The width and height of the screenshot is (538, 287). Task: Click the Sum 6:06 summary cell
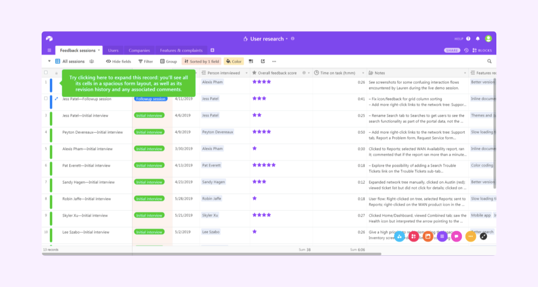(x=357, y=250)
